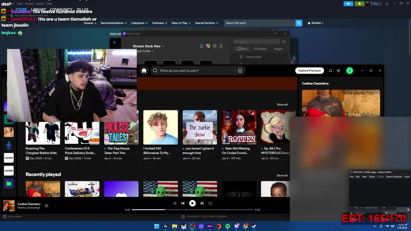Image resolution: width=411 pixels, height=231 pixels.
Task: Open Spotify What's New bell
Action: [x=330, y=71]
